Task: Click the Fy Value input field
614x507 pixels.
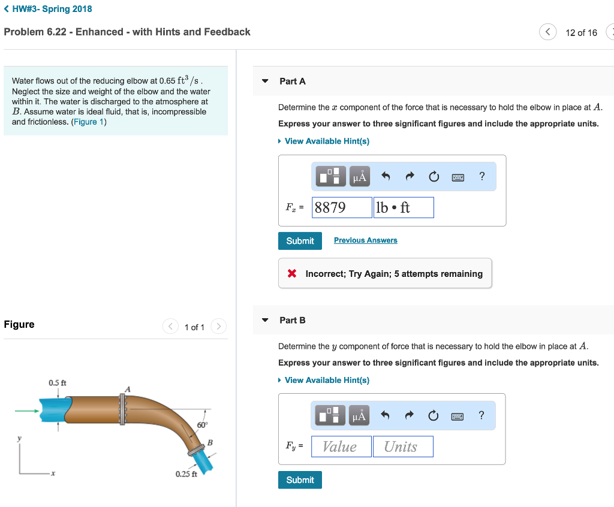Action: (341, 446)
